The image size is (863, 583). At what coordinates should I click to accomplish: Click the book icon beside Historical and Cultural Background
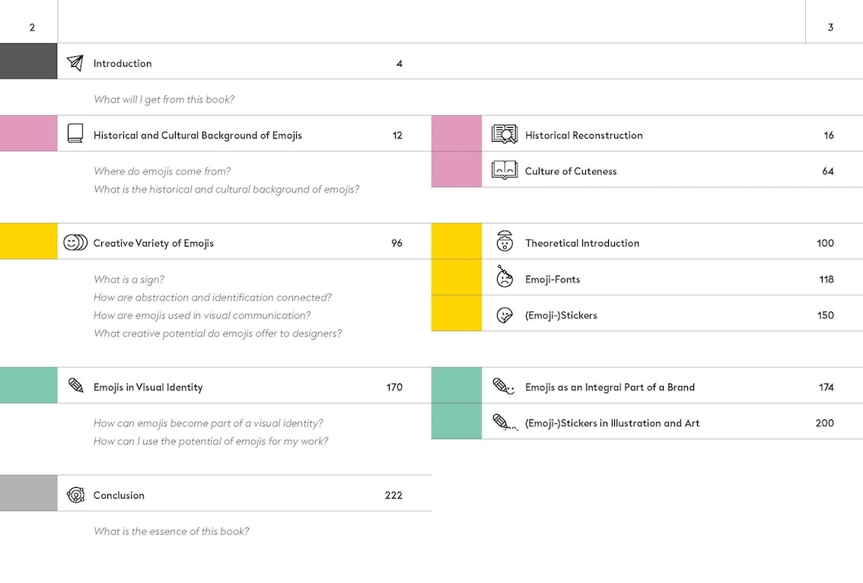coord(75,133)
